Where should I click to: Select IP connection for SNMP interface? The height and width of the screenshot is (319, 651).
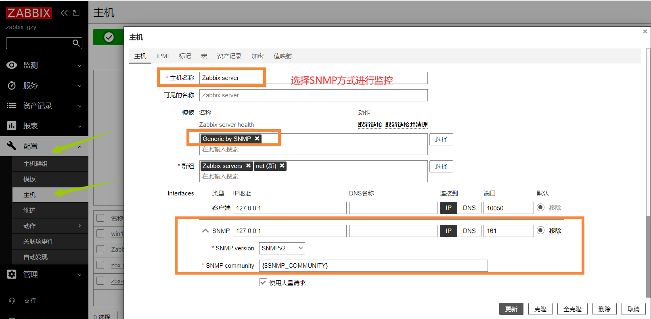448,231
